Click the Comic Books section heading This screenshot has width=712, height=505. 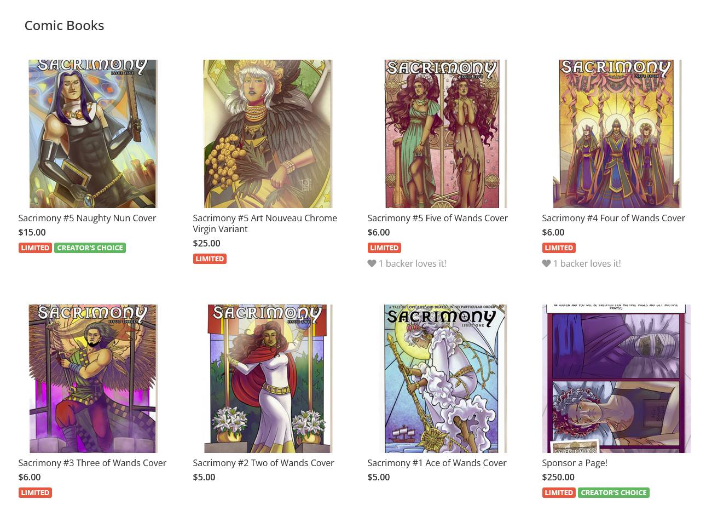(x=64, y=25)
